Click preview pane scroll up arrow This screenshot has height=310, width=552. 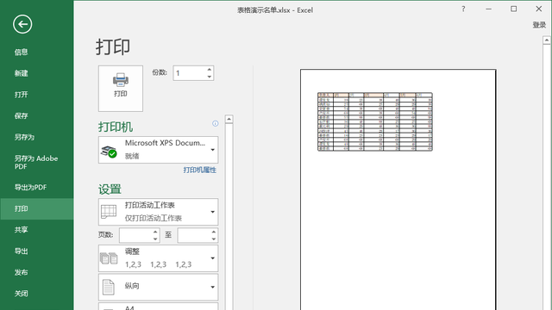point(546,40)
